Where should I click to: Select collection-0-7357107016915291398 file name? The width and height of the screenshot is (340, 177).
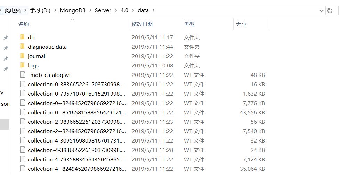point(76,94)
